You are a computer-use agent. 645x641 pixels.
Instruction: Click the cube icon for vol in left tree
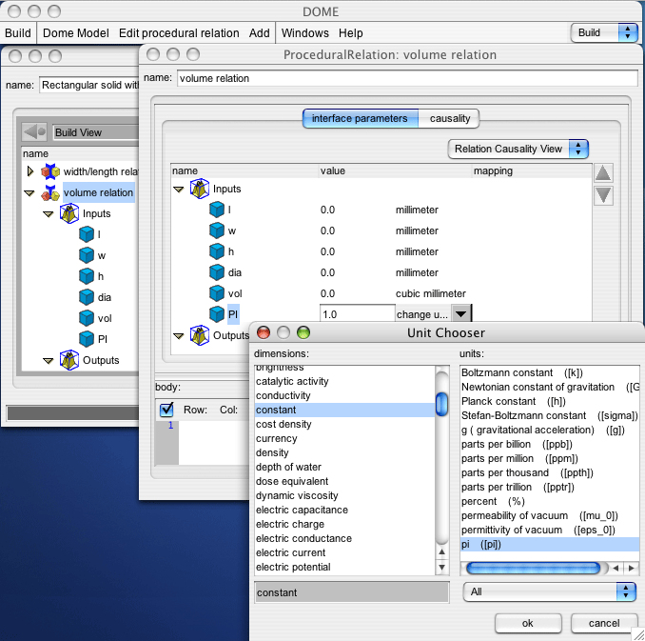(x=87, y=318)
